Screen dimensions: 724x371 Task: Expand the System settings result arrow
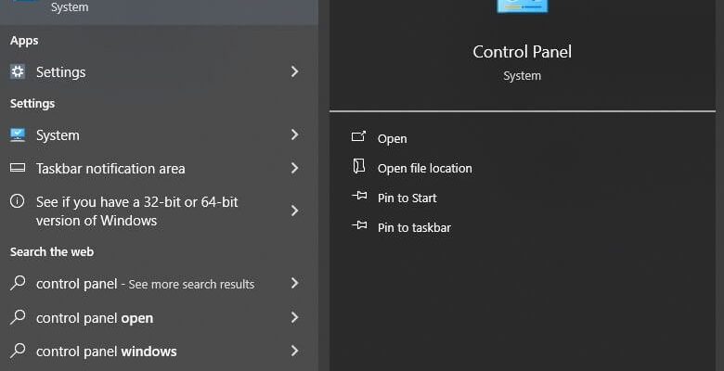point(294,134)
